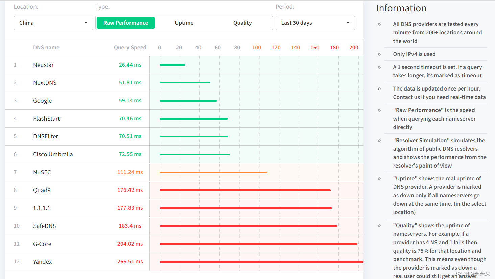Click the green Google performance bar

point(188,101)
